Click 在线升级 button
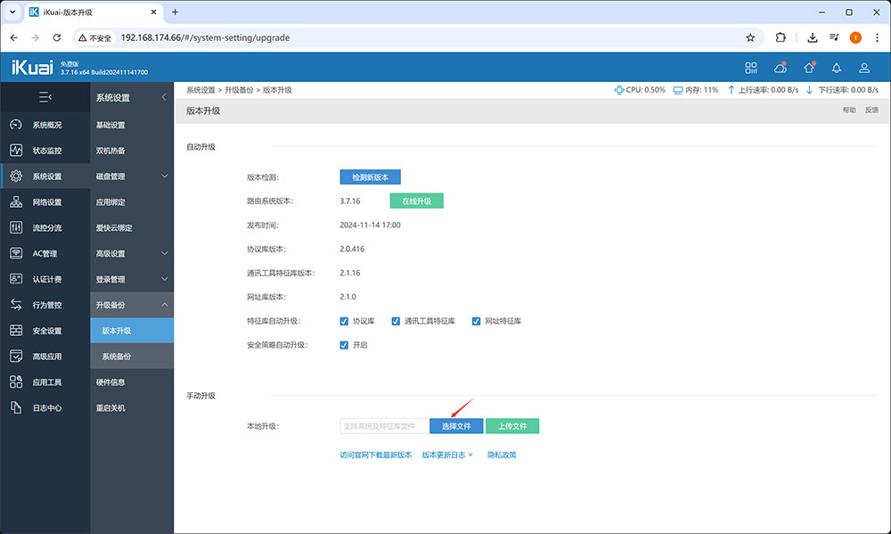 coord(416,201)
